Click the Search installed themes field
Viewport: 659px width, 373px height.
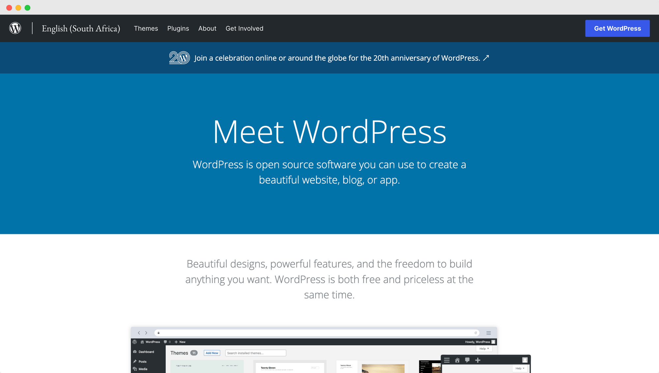coord(256,353)
